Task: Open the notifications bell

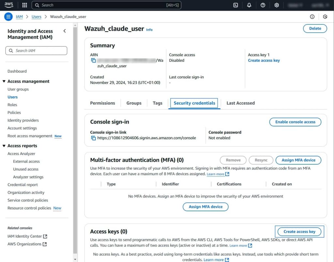Action: tap(249, 5)
